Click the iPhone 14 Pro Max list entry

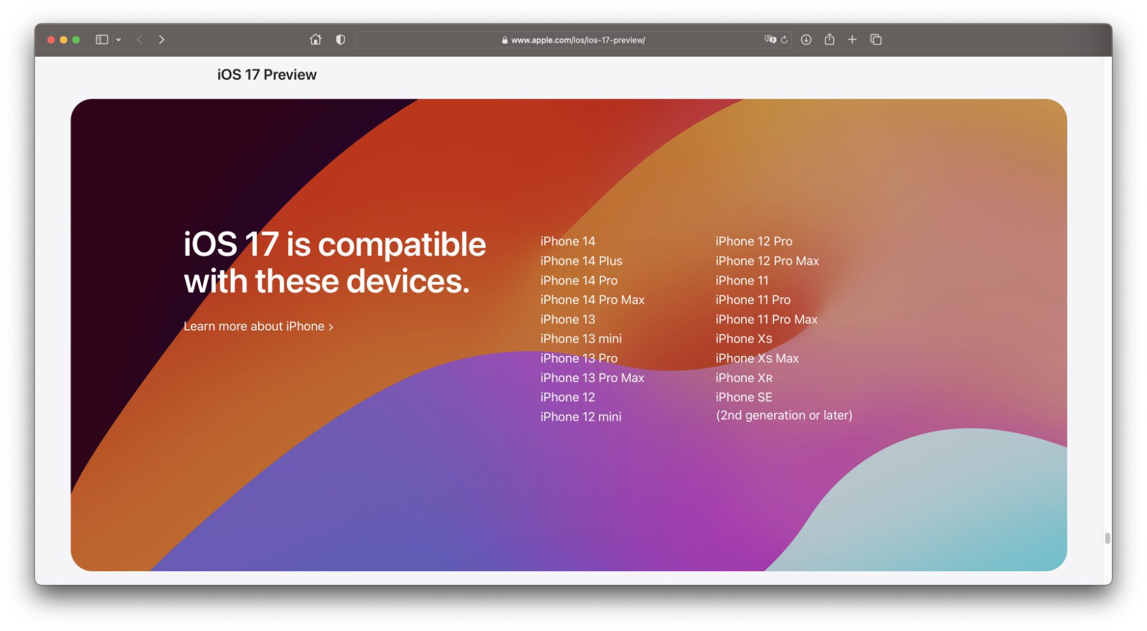point(592,300)
